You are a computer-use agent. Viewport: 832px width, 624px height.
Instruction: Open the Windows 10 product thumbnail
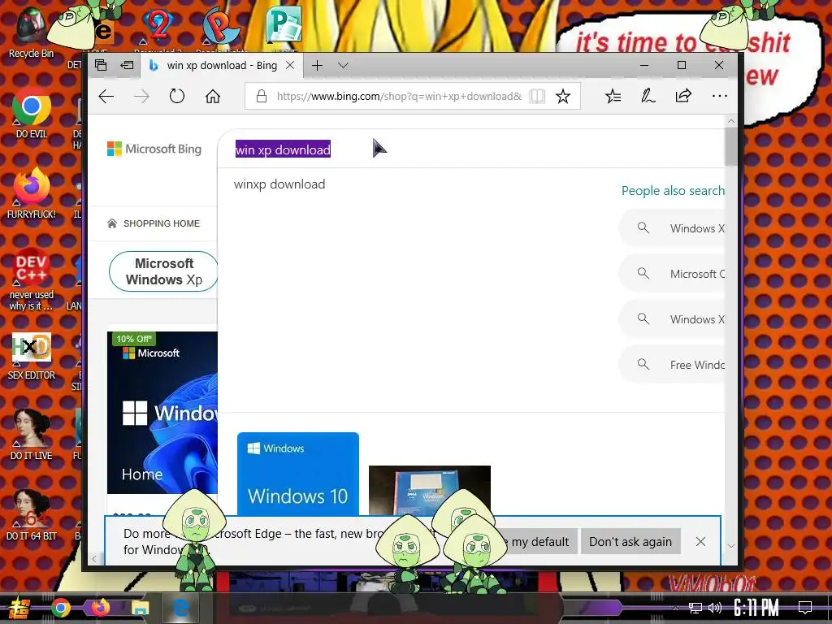tap(297, 474)
